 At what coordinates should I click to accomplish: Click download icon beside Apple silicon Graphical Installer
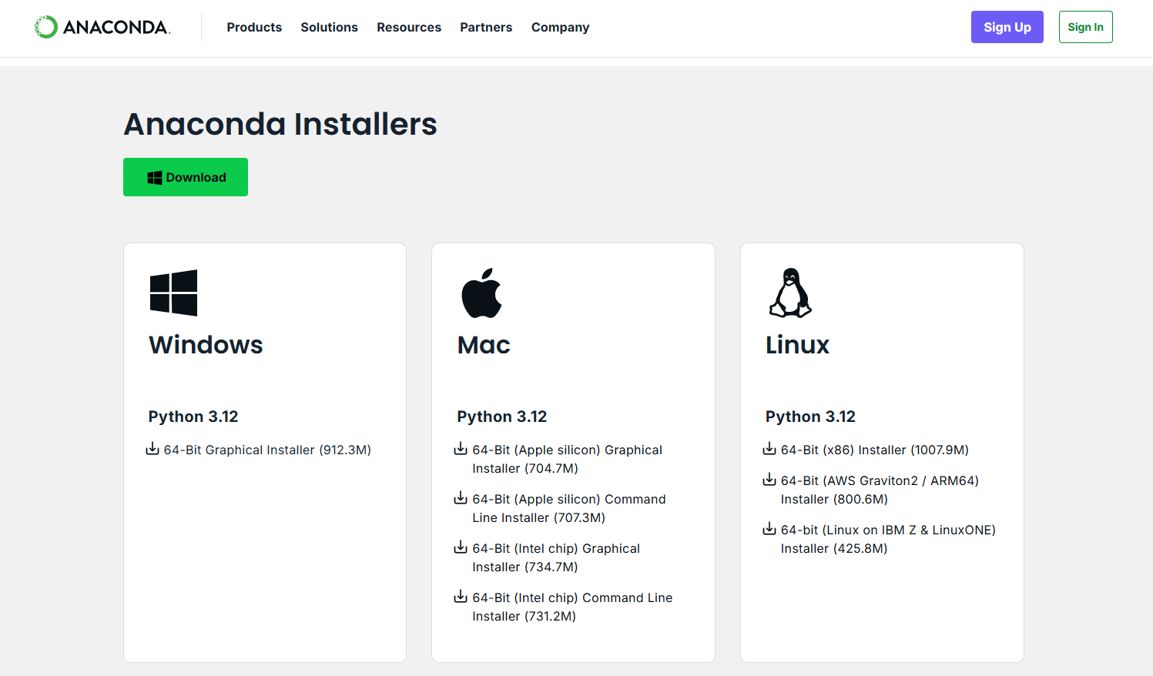tap(461, 449)
